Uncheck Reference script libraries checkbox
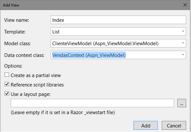 (7, 84)
